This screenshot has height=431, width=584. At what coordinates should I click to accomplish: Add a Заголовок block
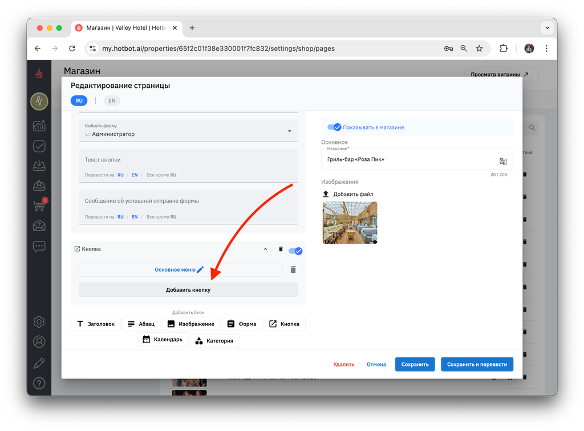[96, 324]
